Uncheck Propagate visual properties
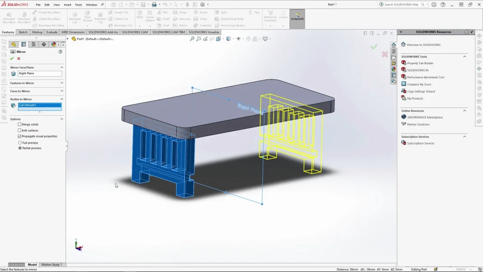Image resolution: width=483 pixels, height=272 pixels. [20, 136]
